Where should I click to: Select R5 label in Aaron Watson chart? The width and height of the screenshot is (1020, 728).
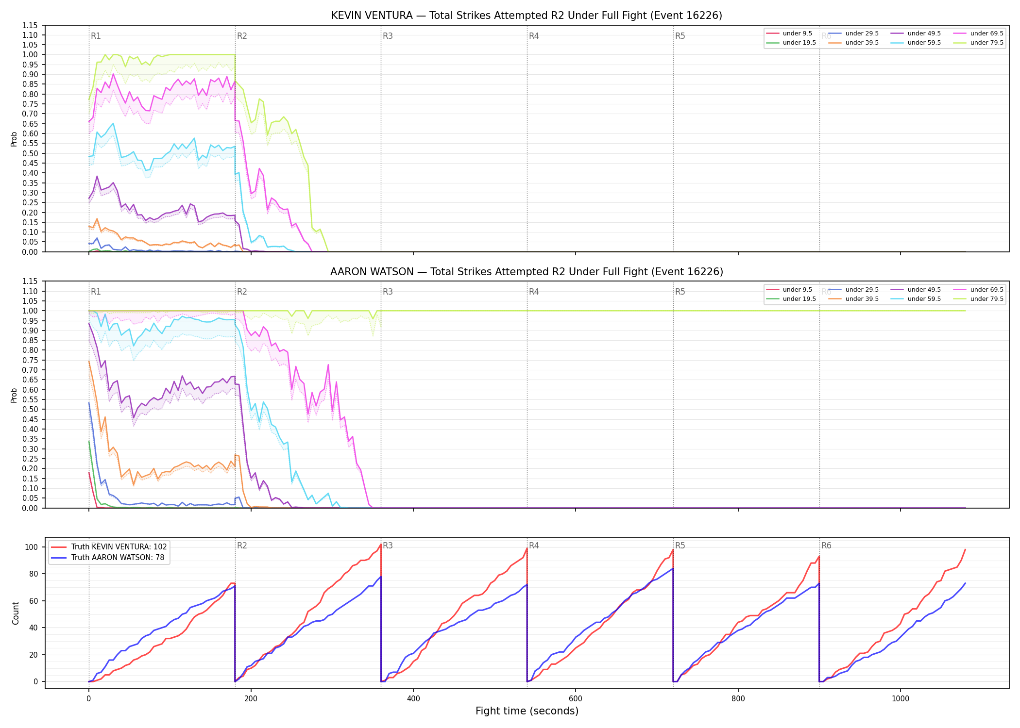pyautogui.click(x=680, y=292)
